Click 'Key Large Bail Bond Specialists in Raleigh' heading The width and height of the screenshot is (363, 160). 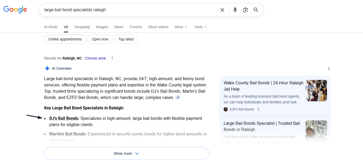coord(84,108)
